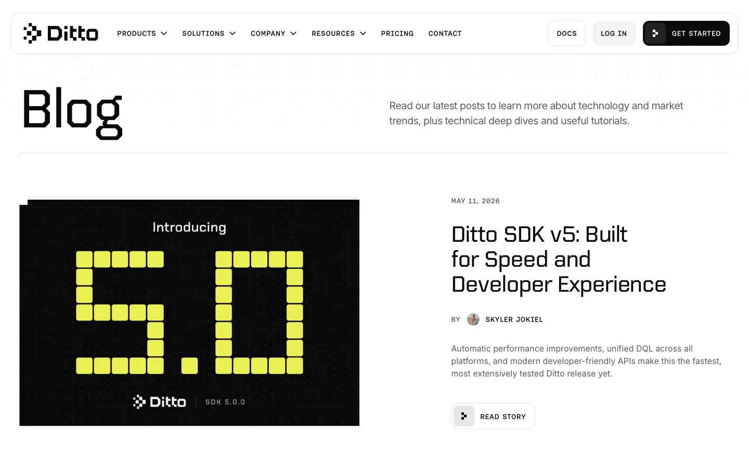Open the Contact page
Image resolution: width=749 pixels, height=468 pixels.
445,33
